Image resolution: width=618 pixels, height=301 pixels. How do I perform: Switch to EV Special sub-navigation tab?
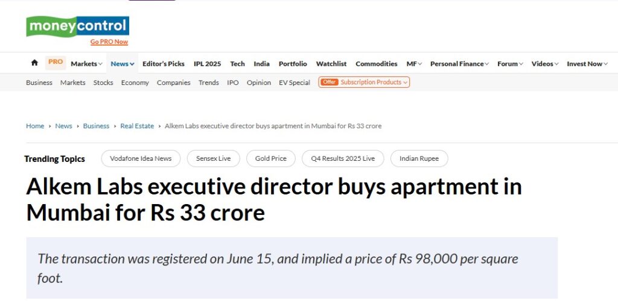coord(295,82)
